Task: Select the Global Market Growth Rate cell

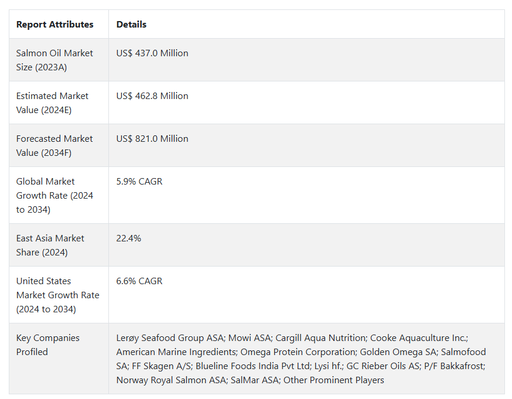Action: coord(54,195)
